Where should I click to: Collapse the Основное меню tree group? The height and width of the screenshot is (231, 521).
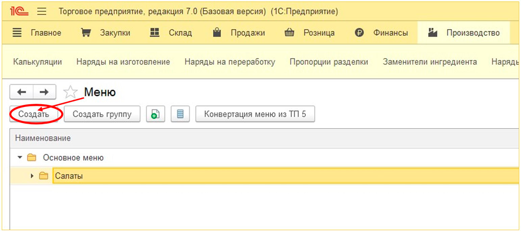(x=20, y=157)
